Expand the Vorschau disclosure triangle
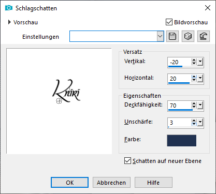Viewport: 216px width, 194px height. click(9, 22)
